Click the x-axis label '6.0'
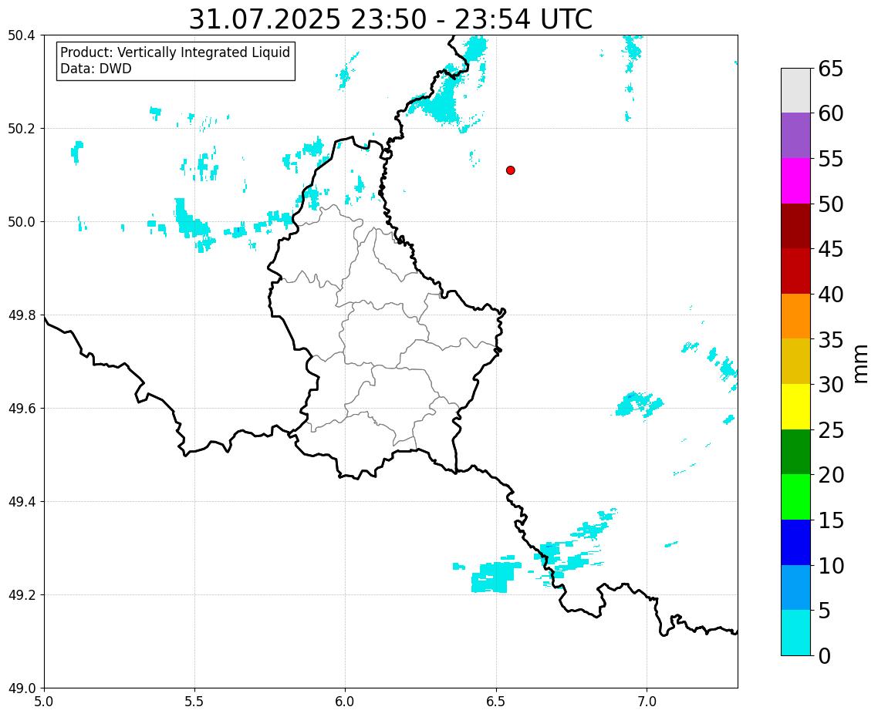 tap(345, 702)
